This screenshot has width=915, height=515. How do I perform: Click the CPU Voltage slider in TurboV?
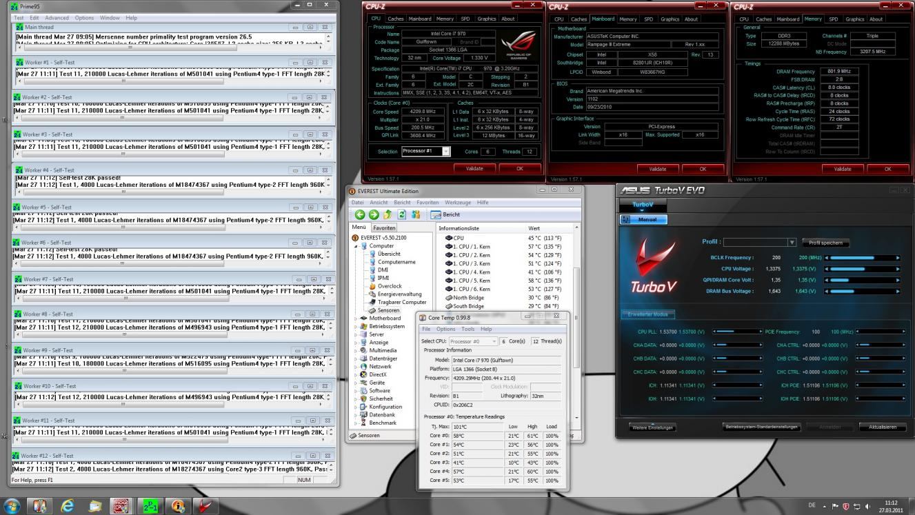[x=862, y=269]
